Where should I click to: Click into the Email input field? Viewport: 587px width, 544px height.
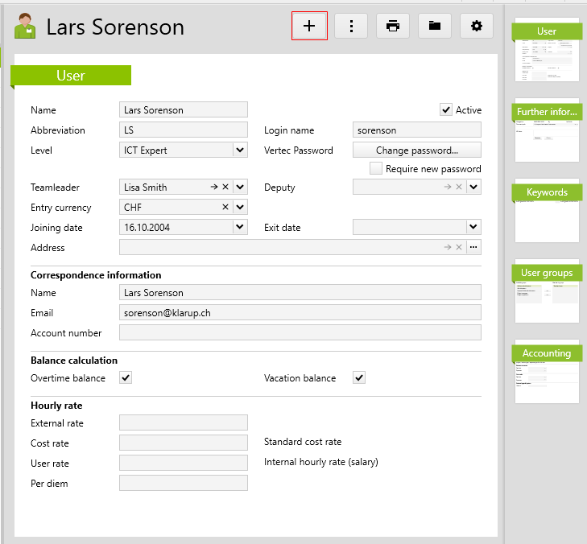[300, 312]
